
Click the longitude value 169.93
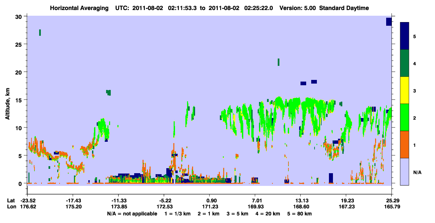click(x=255, y=207)
